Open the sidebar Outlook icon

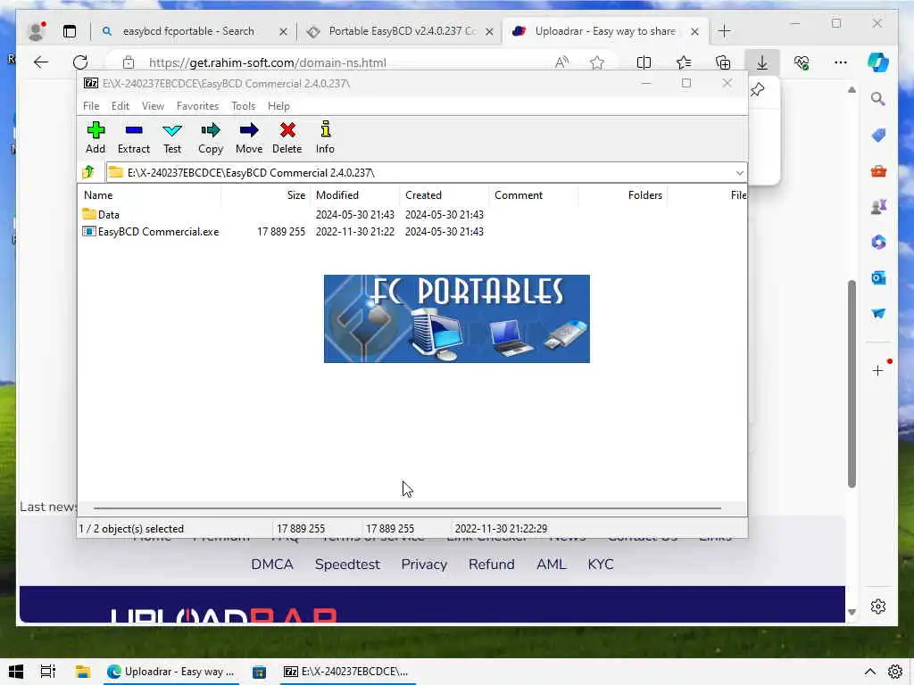pos(878,278)
